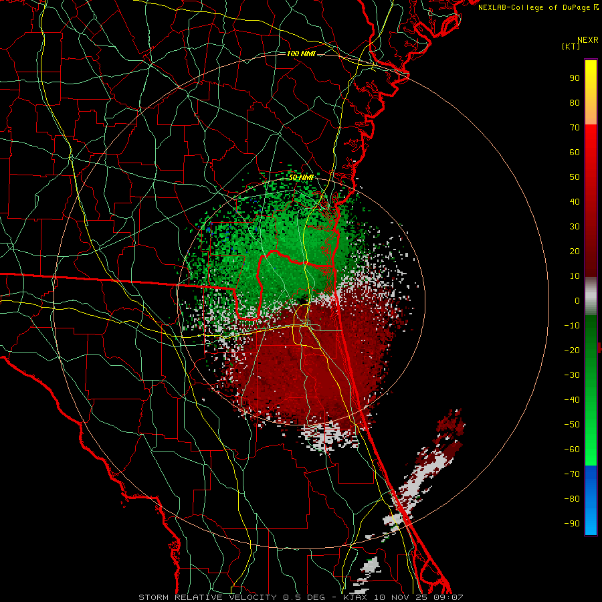
Task: Click the 30 value on the velocity scale
Action: [x=575, y=227]
